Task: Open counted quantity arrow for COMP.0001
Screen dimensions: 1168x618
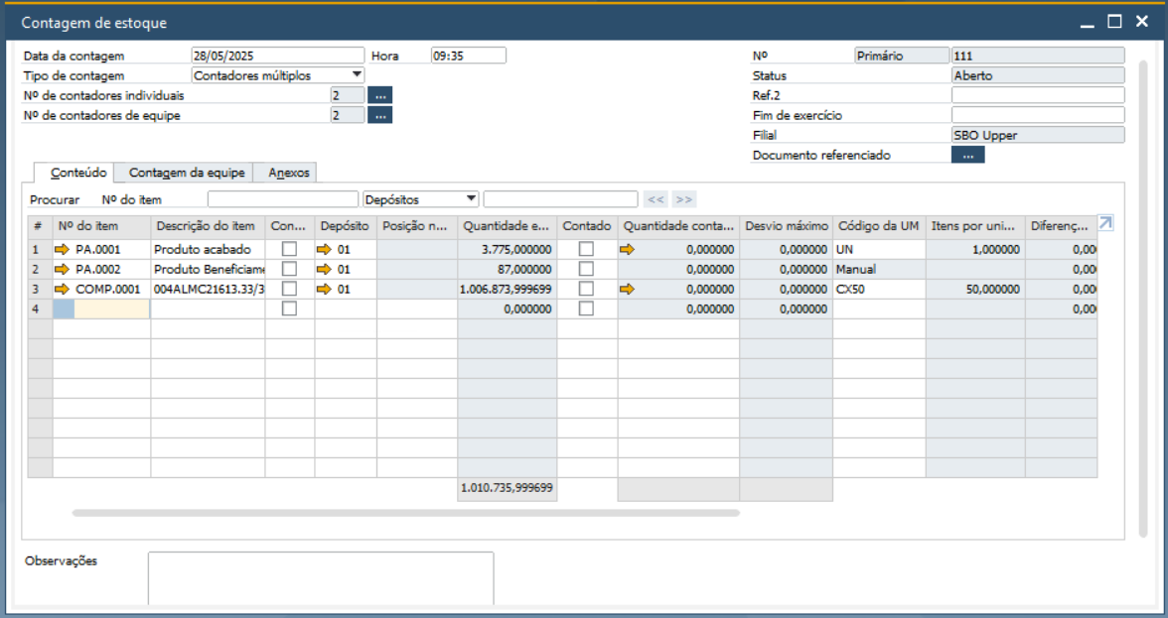Action: pos(628,290)
